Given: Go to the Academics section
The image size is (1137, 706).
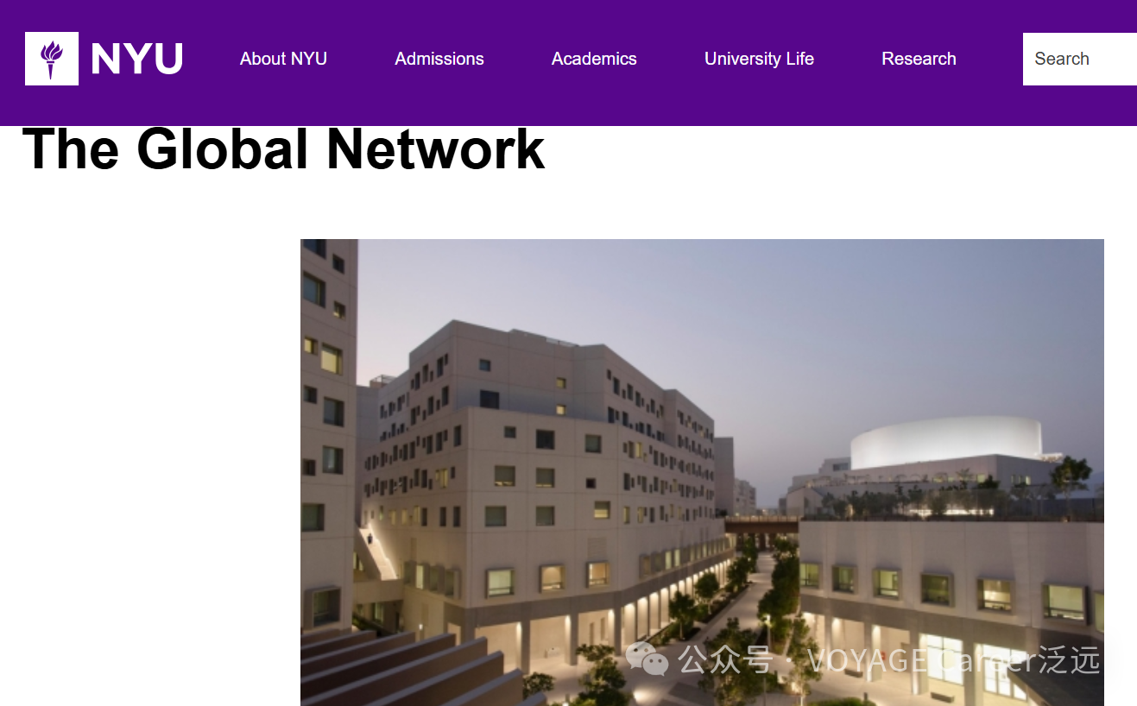Looking at the screenshot, I should (594, 59).
